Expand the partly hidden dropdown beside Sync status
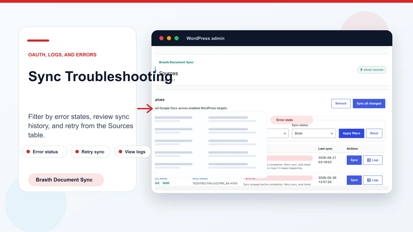Screen dimensions: 413x232 [278, 133]
